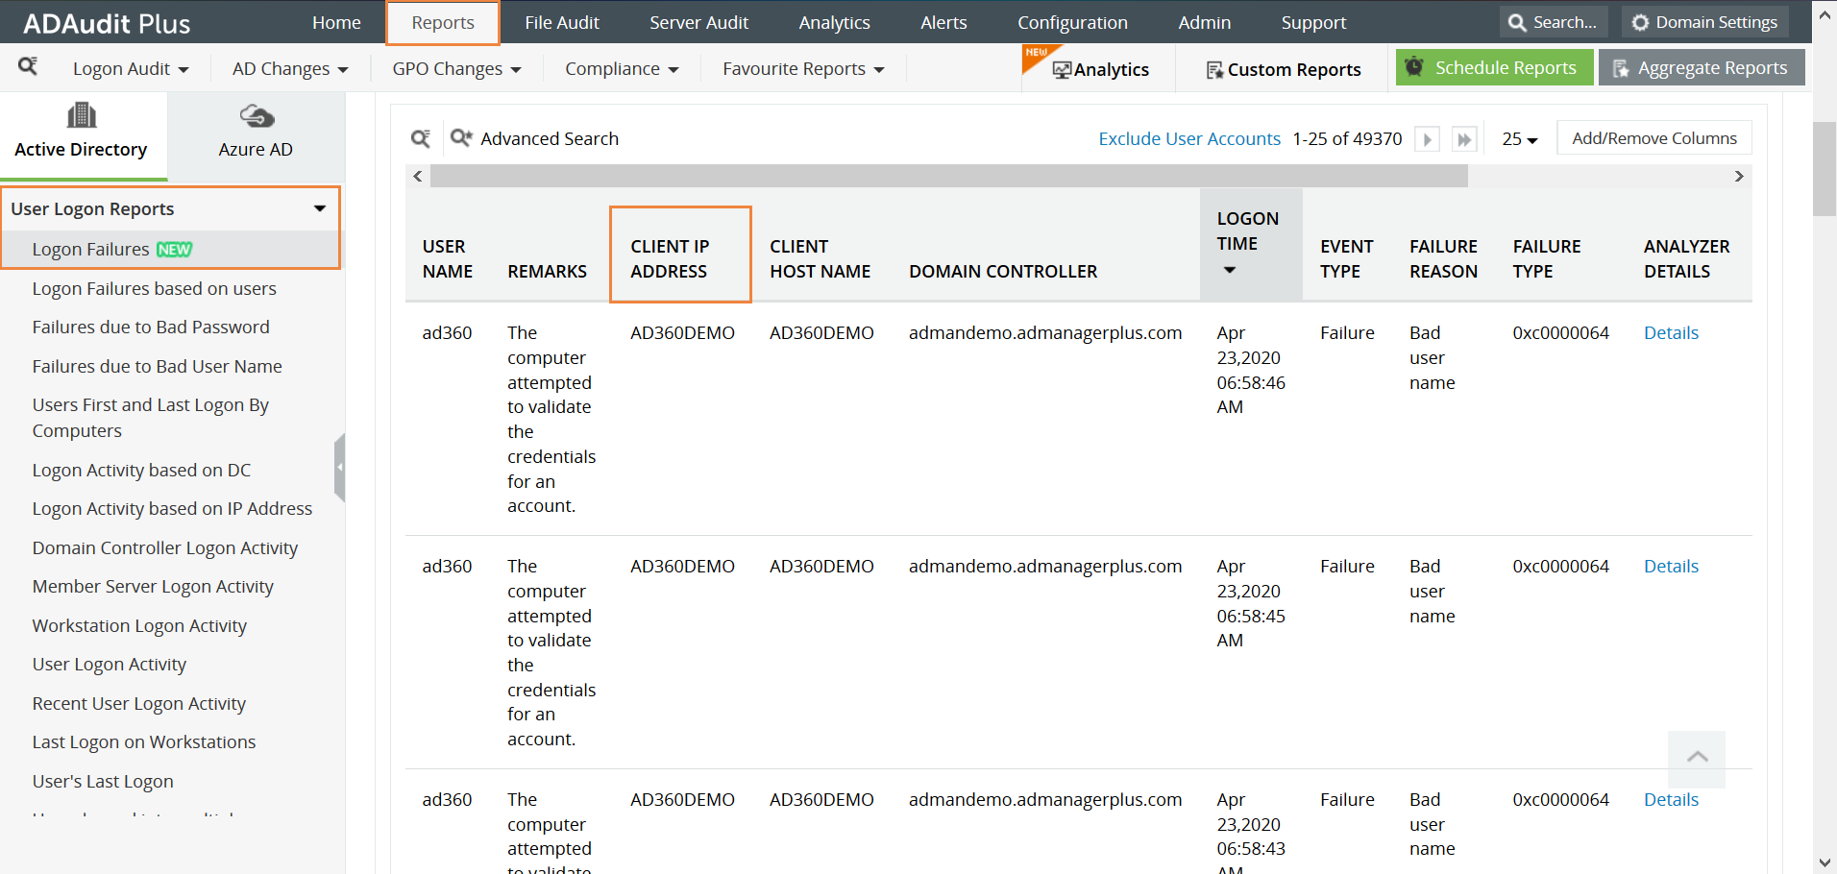Open Details for the 06:58:43 AM logon

click(x=1671, y=800)
